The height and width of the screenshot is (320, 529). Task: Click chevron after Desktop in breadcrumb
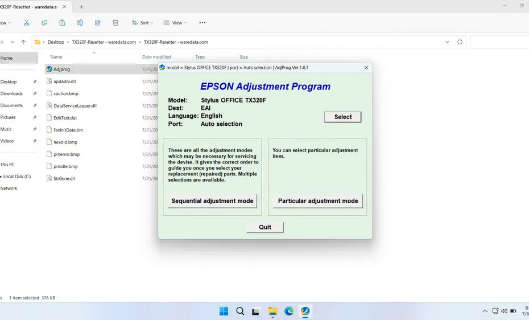(x=68, y=42)
